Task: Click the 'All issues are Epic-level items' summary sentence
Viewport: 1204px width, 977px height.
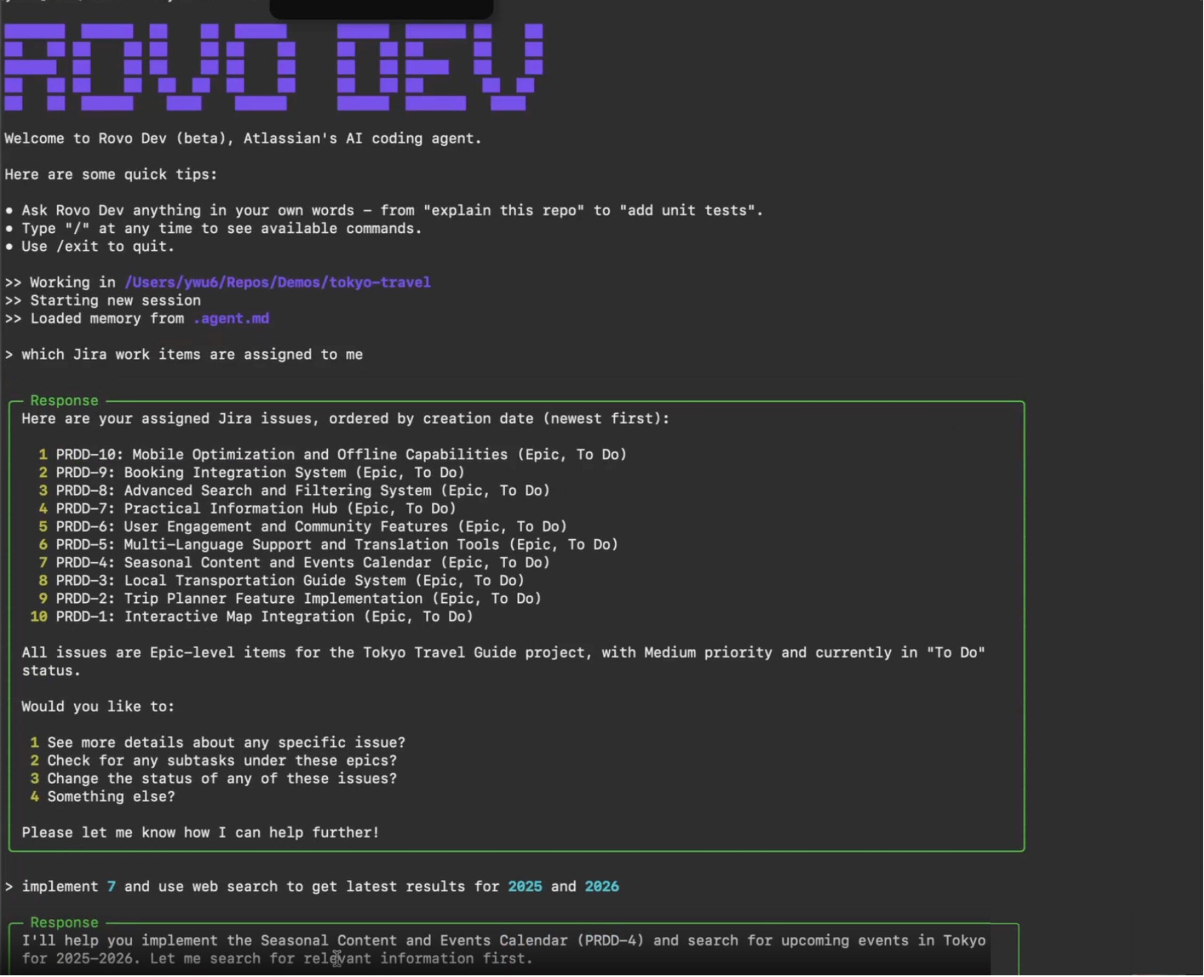Action: pyautogui.click(x=503, y=662)
